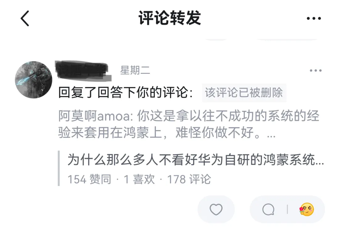Open the question about 鸿蒙系统
Viewport: 340px width, 236px height.
point(195,160)
